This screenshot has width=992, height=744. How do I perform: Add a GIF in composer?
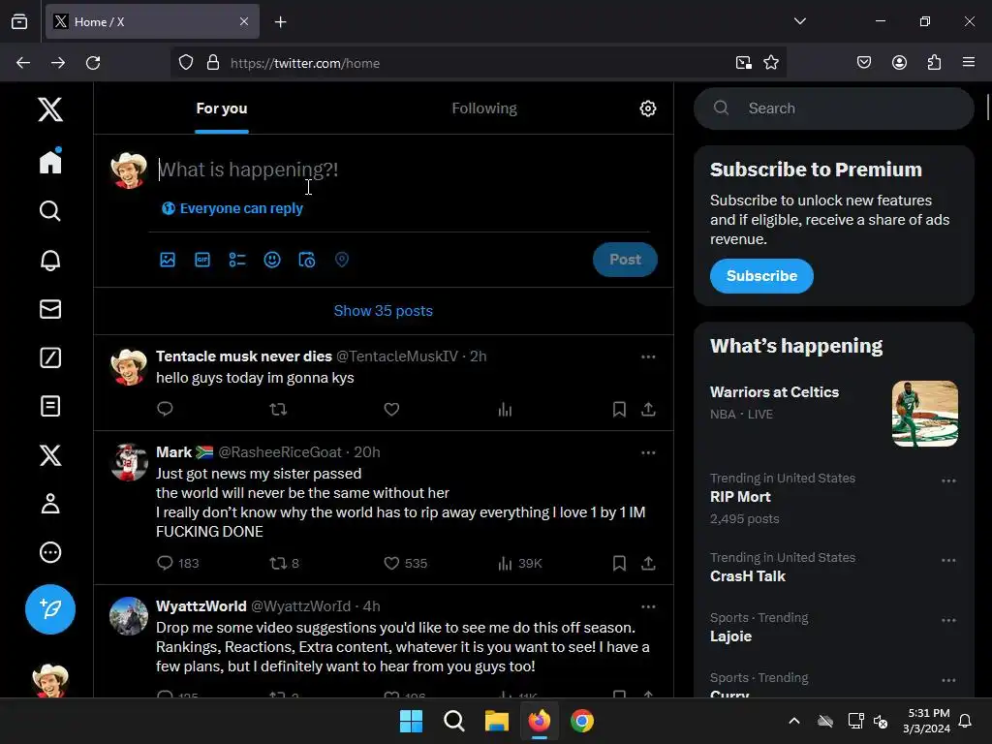[x=202, y=260]
